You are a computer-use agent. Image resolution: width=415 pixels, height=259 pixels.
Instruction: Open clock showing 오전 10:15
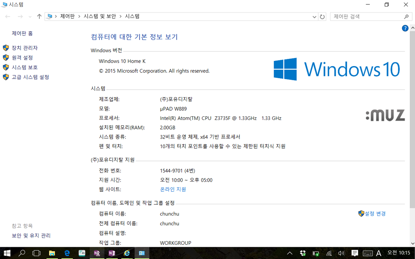[x=399, y=253]
